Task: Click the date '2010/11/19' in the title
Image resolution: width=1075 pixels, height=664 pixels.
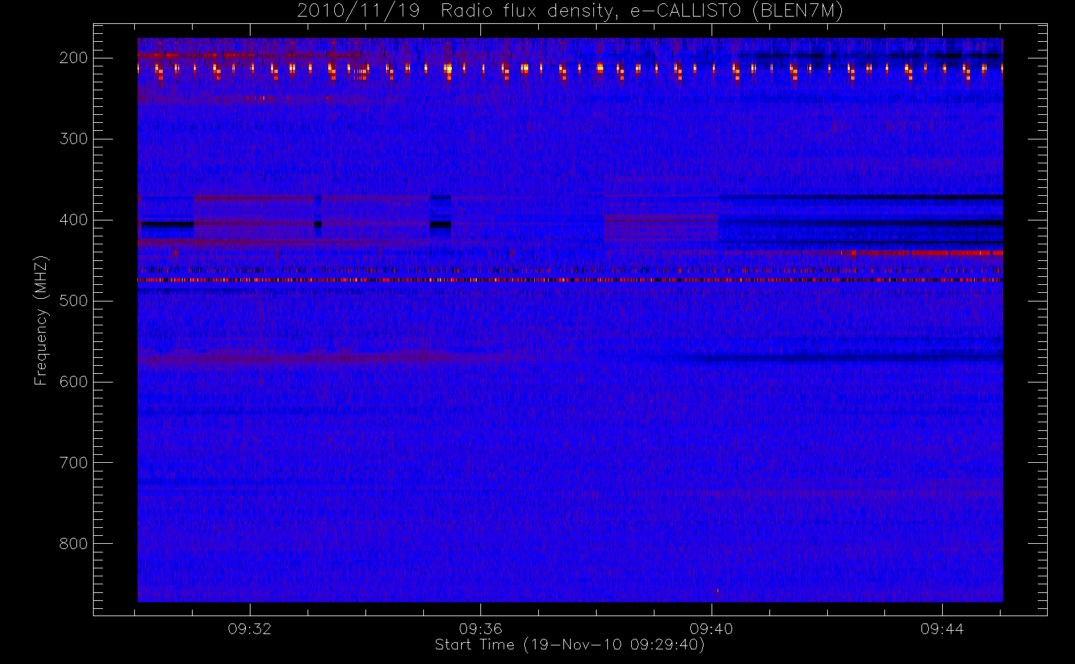Action: [358, 11]
